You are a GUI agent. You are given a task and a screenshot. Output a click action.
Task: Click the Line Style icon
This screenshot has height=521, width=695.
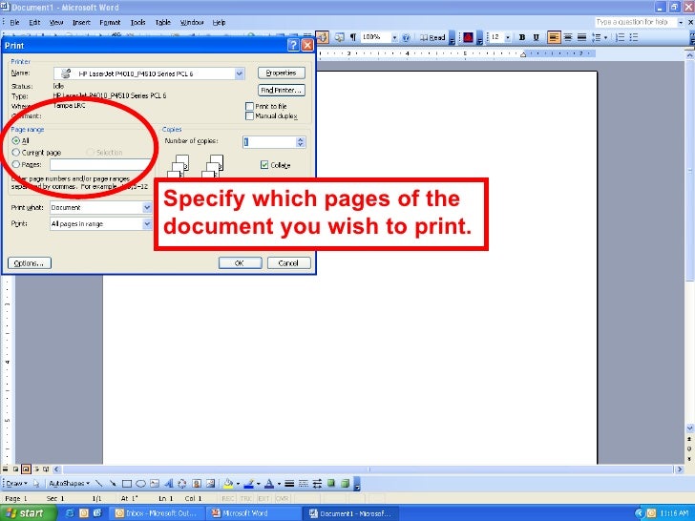click(x=289, y=484)
